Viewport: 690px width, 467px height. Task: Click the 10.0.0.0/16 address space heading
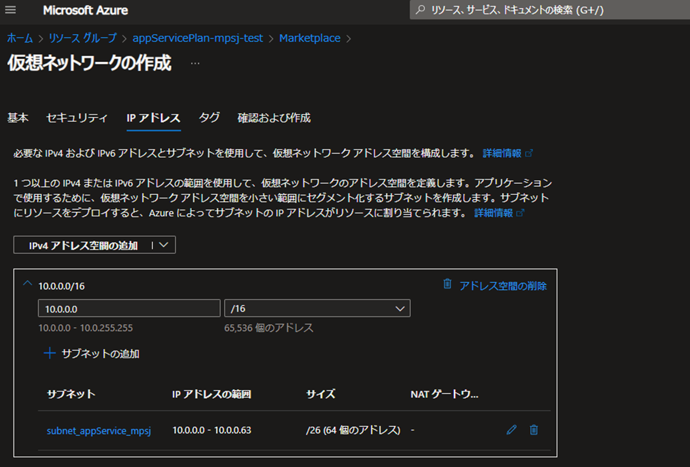point(62,286)
